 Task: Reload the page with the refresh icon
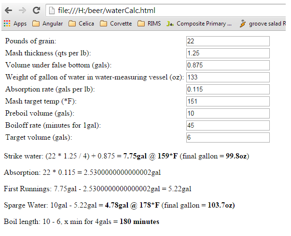point(36,11)
